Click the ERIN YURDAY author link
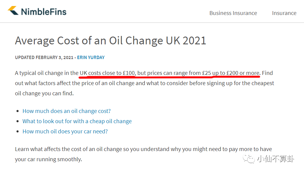The image size is (304, 172). pyautogui.click(x=91, y=58)
